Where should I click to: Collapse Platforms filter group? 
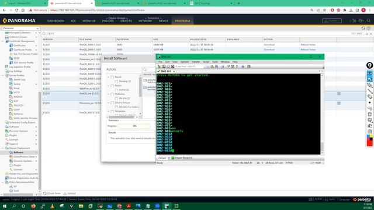[x=109, y=94]
